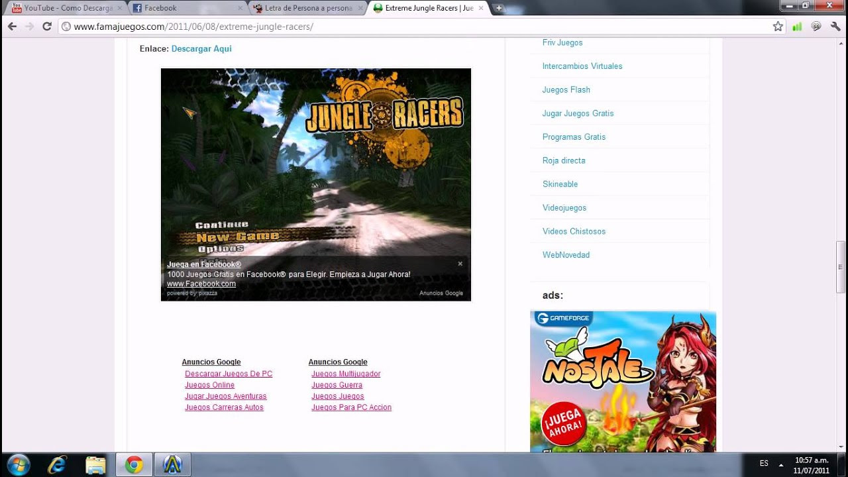
Task: Click the round extension icon beside the wrench
Action: click(x=816, y=26)
